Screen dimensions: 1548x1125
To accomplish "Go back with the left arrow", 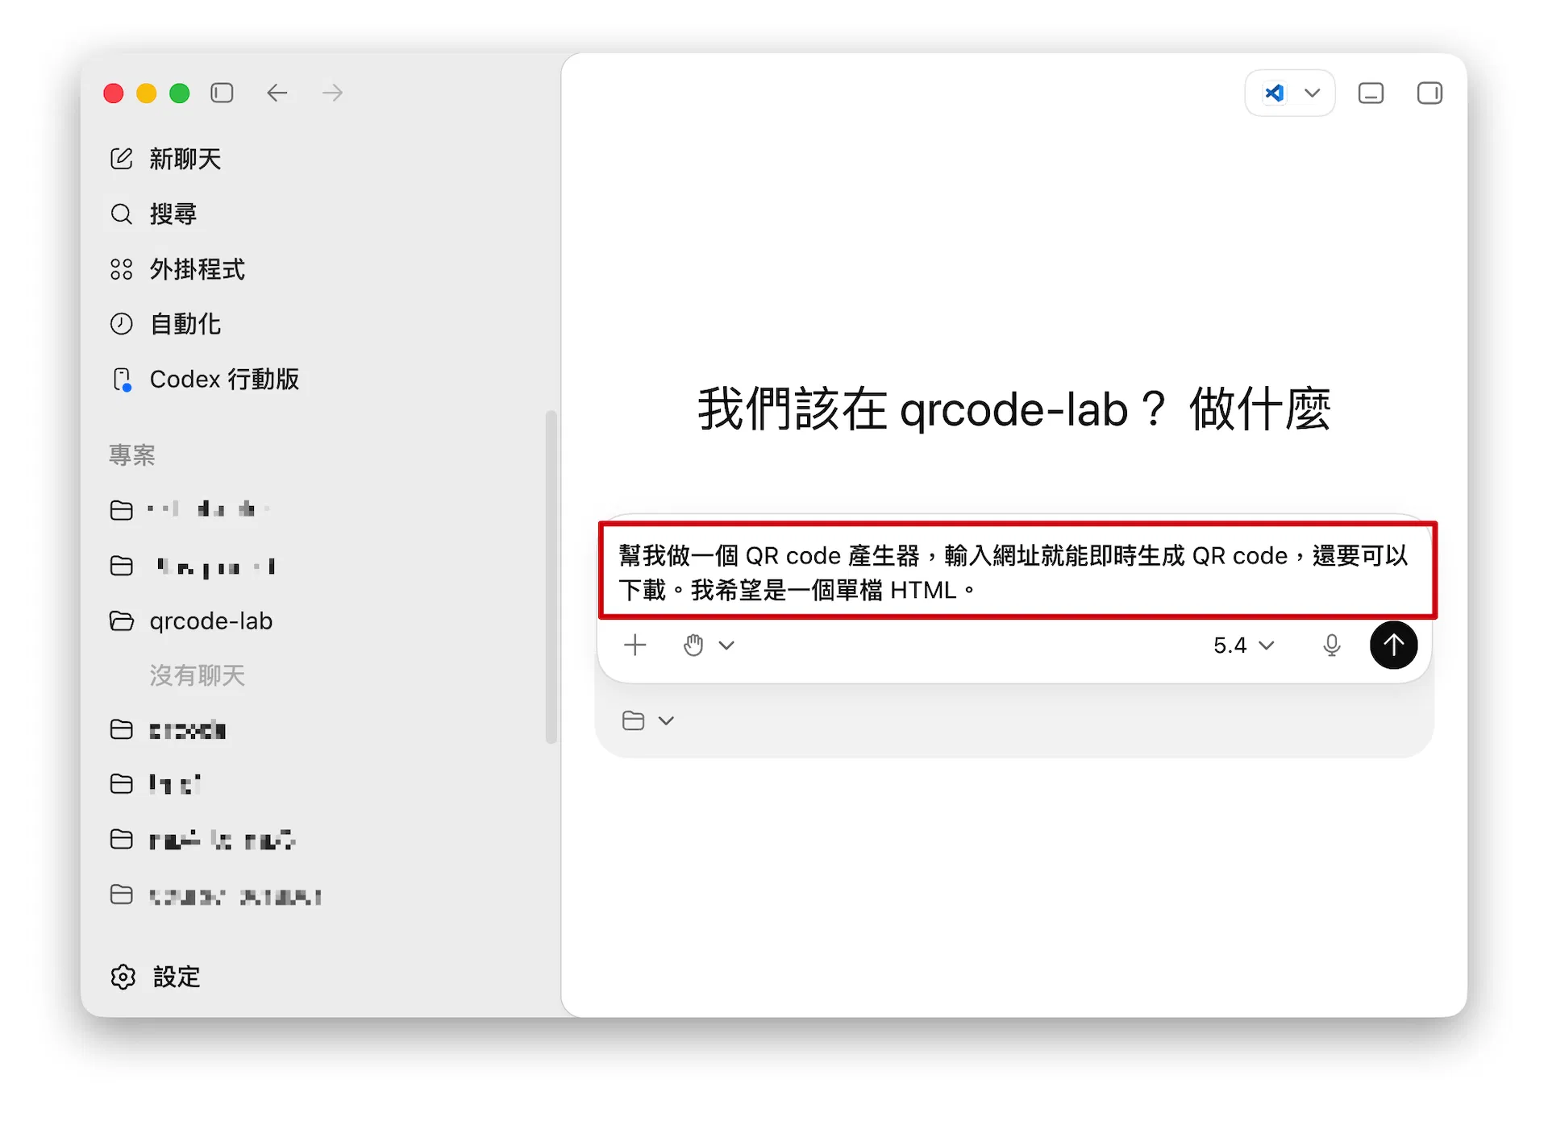I will point(277,93).
